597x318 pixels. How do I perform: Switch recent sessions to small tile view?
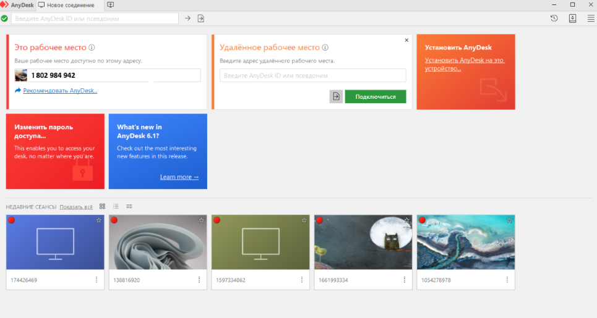coord(129,206)
